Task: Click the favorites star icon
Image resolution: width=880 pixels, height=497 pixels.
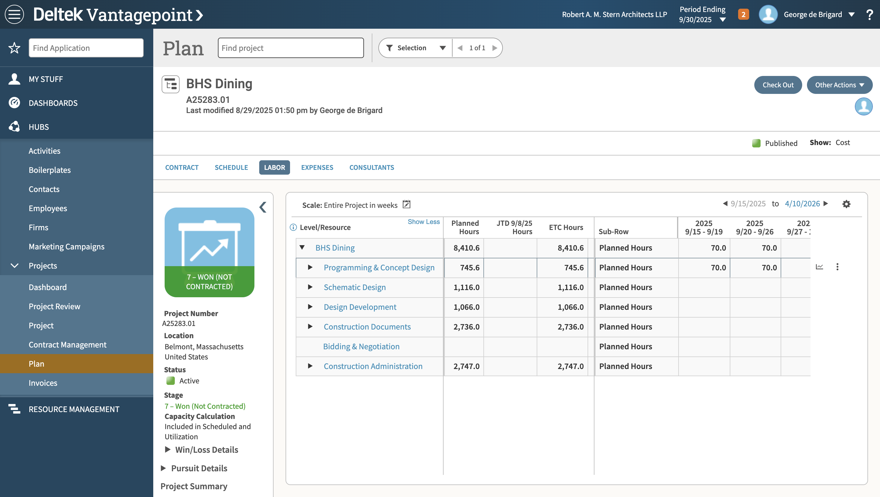Action: point(14,48)
